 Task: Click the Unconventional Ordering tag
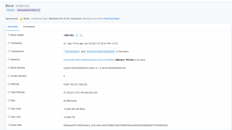click(x=29, y=10)
